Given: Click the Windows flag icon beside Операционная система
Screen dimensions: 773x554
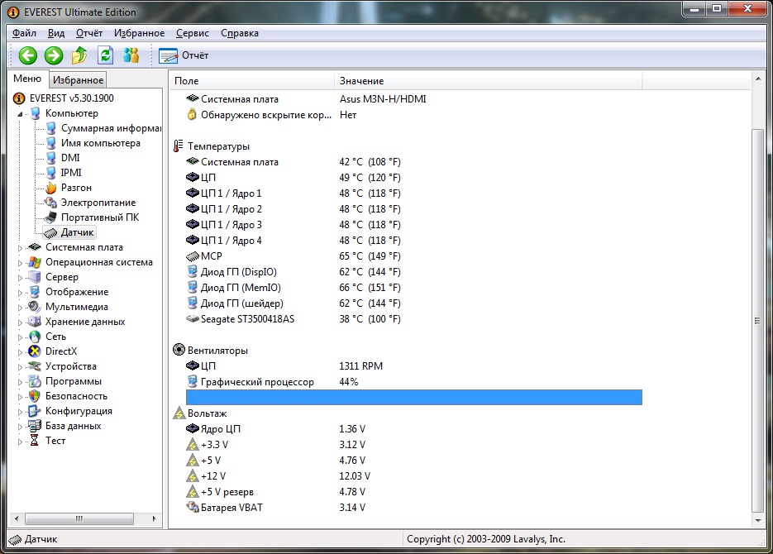Looking at the screenshot, I should click(35, 262).
